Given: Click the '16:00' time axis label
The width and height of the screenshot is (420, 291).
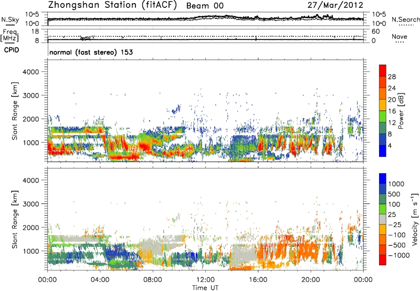Looking at the screenshot, I should pos(258,280).
